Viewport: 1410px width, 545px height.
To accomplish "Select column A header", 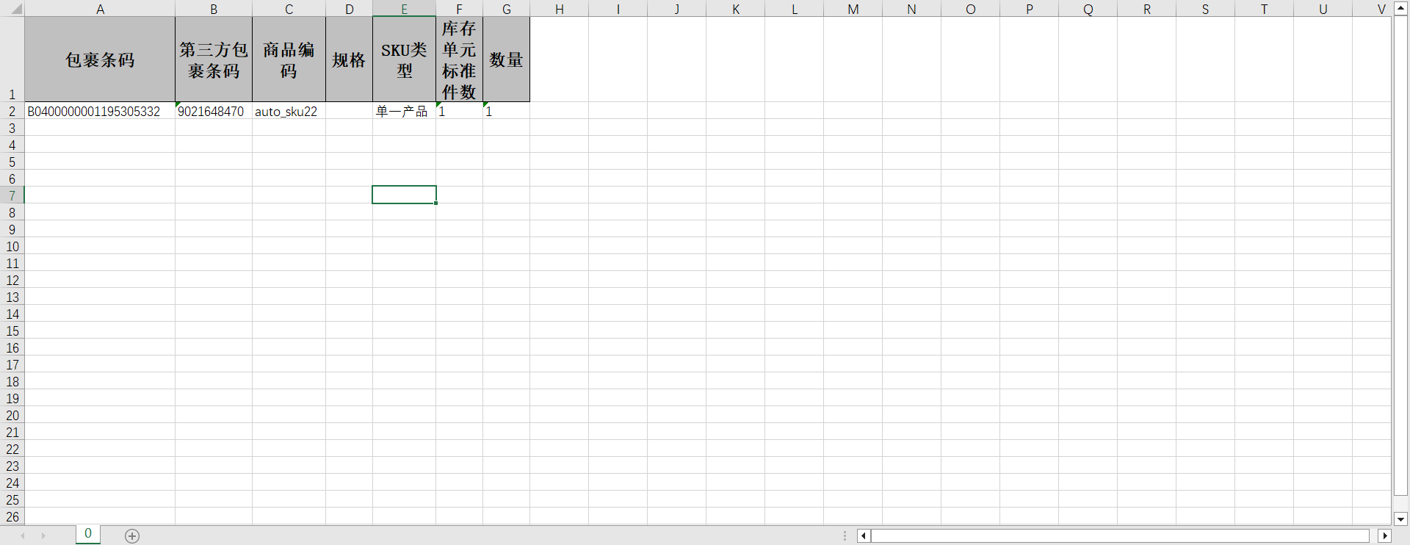I will (100, 9).
